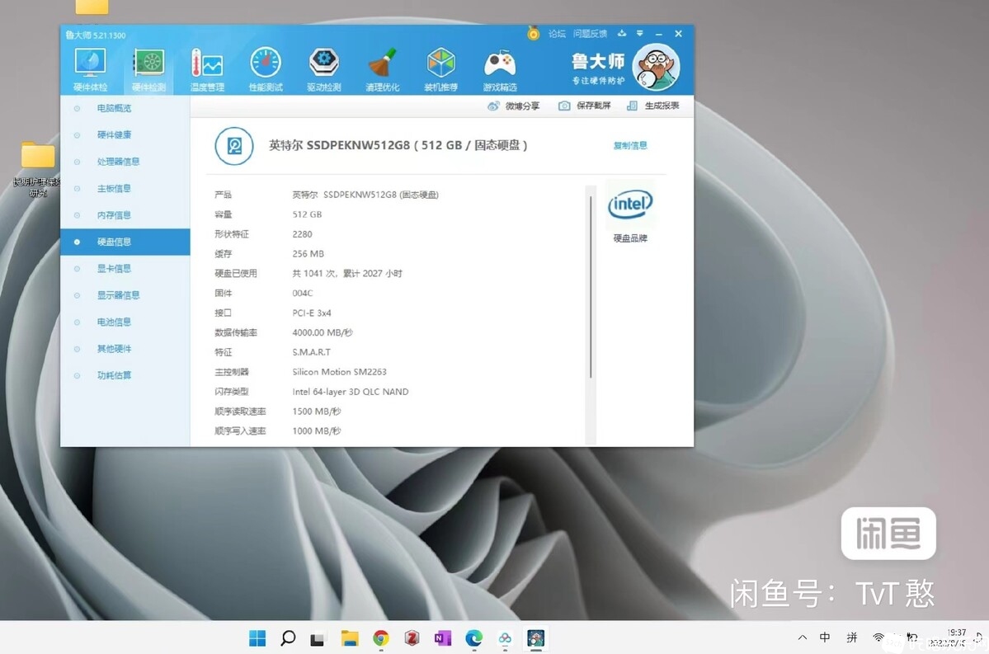Open 温度管理 temperature management
This screenshot has height=654, width=989.
(x=207, y=69)
